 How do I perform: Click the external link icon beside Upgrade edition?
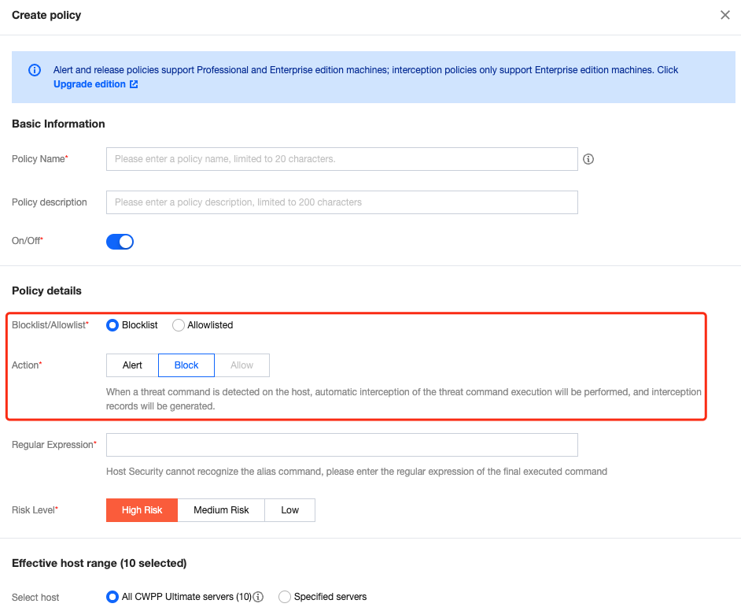(134, 84)
